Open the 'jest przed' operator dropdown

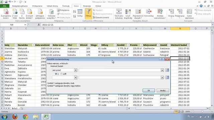76,70
